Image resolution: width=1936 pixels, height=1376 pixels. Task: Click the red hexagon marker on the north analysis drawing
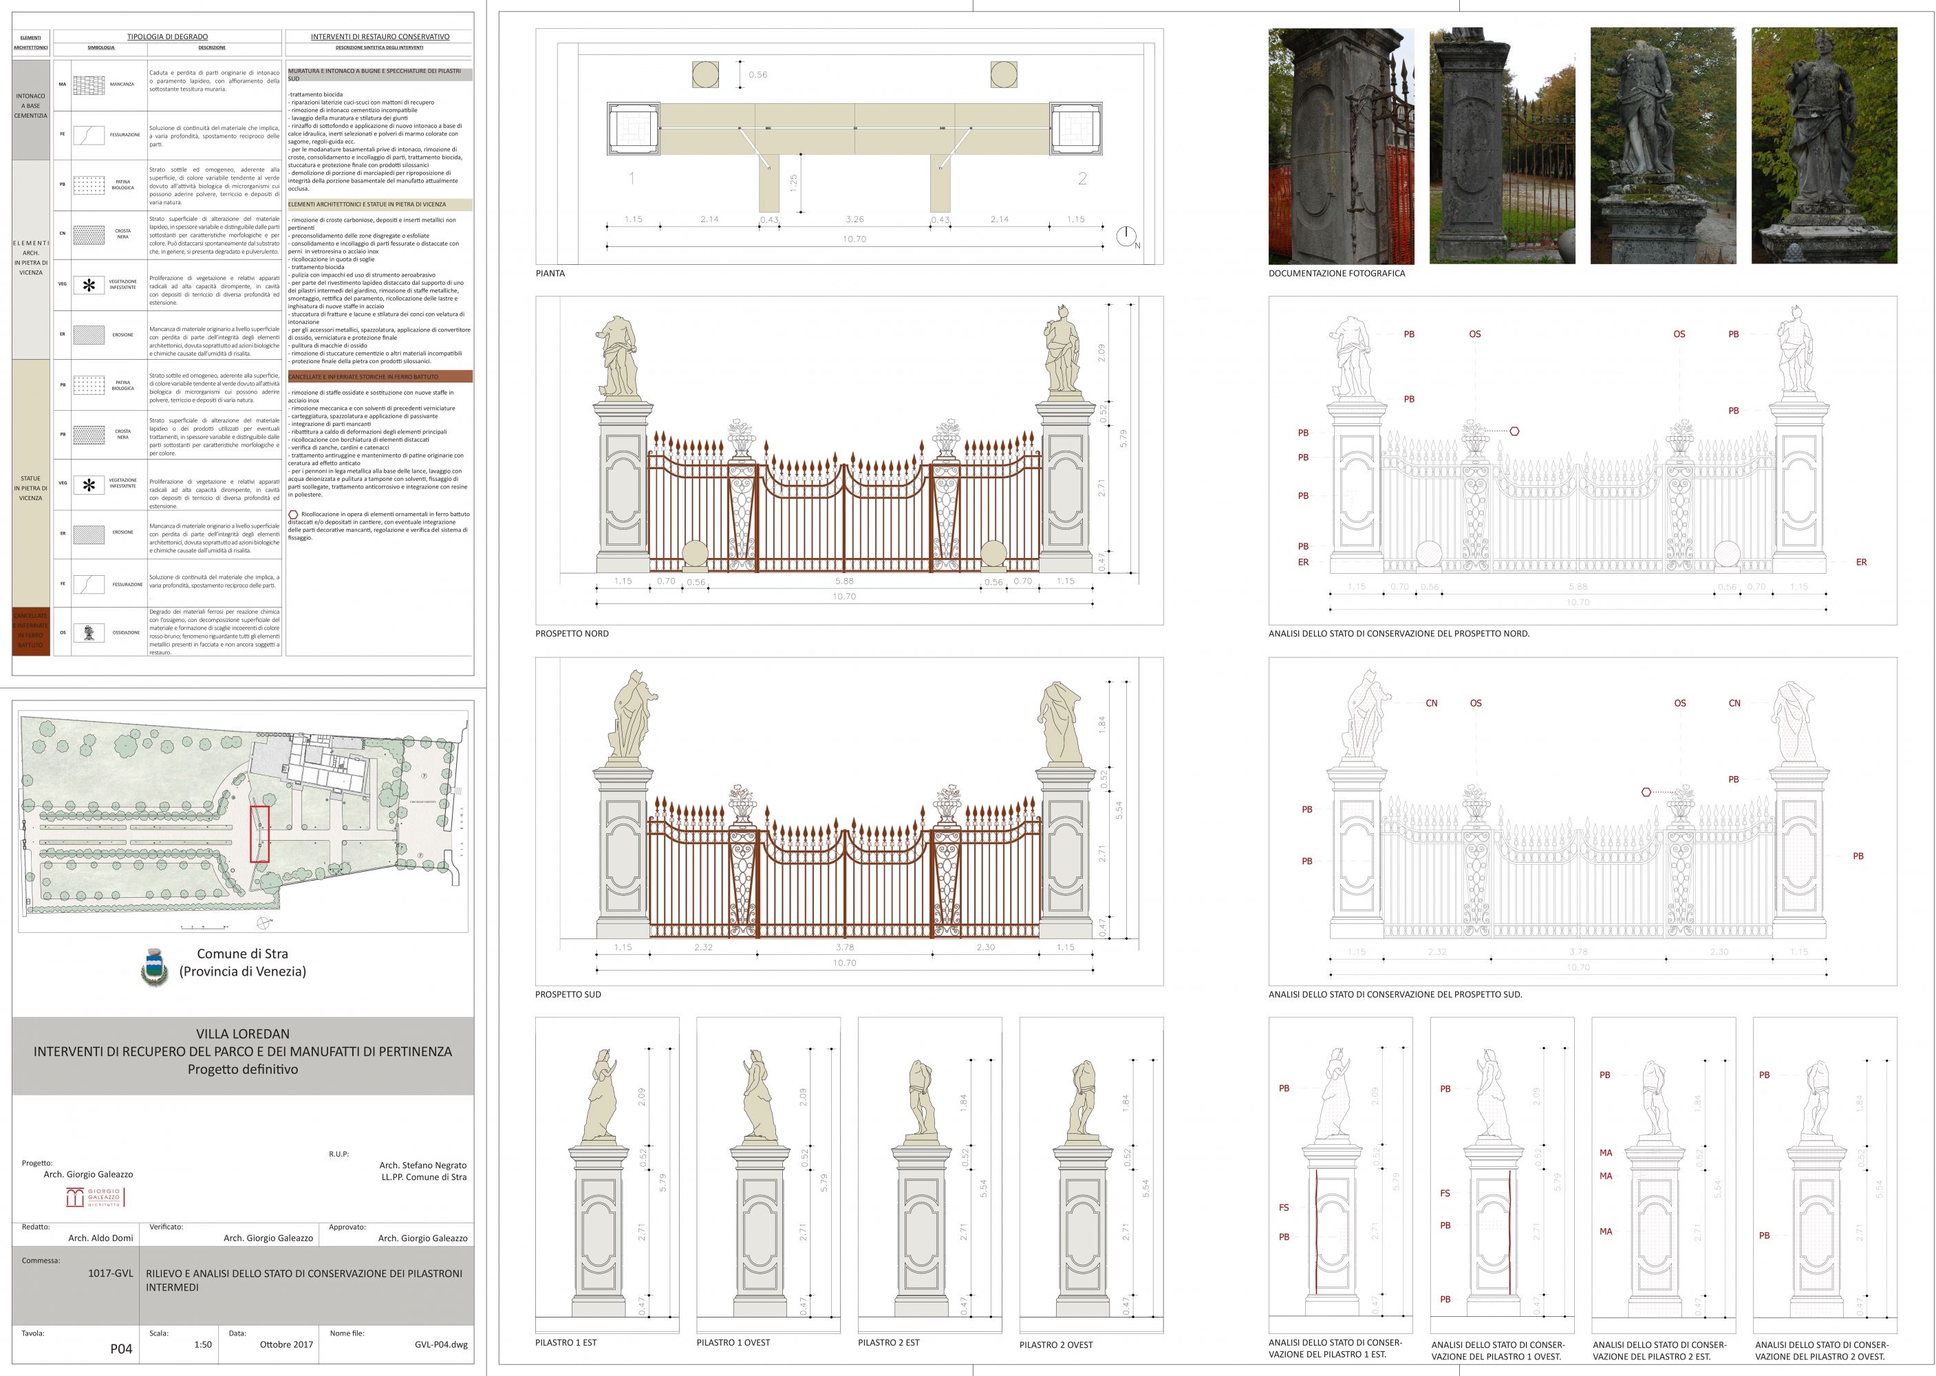(1514, 431)
